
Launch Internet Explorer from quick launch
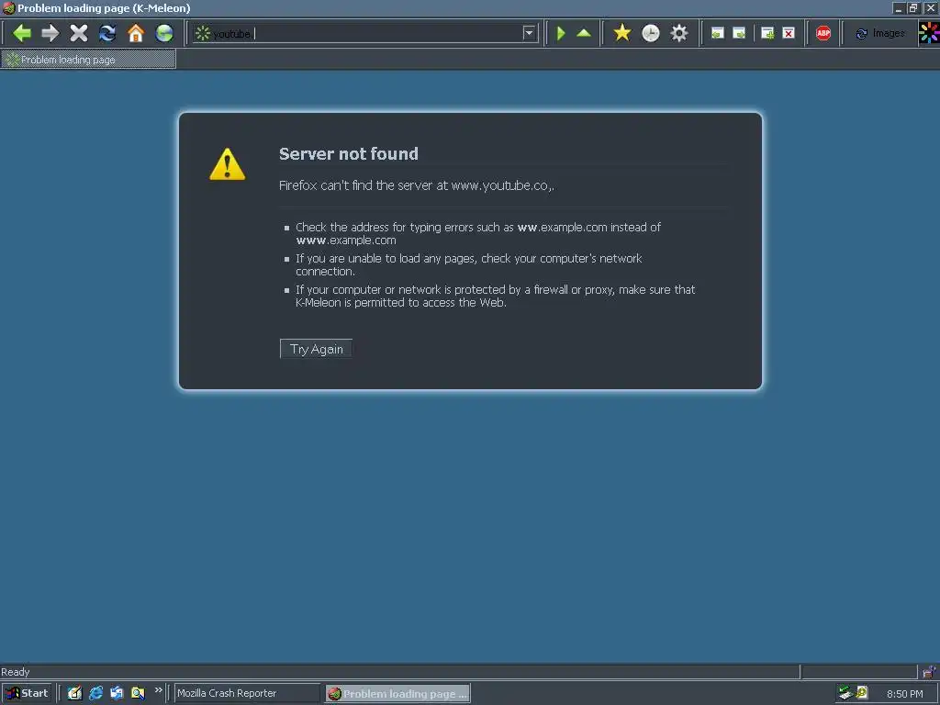(x=95, y=693)
